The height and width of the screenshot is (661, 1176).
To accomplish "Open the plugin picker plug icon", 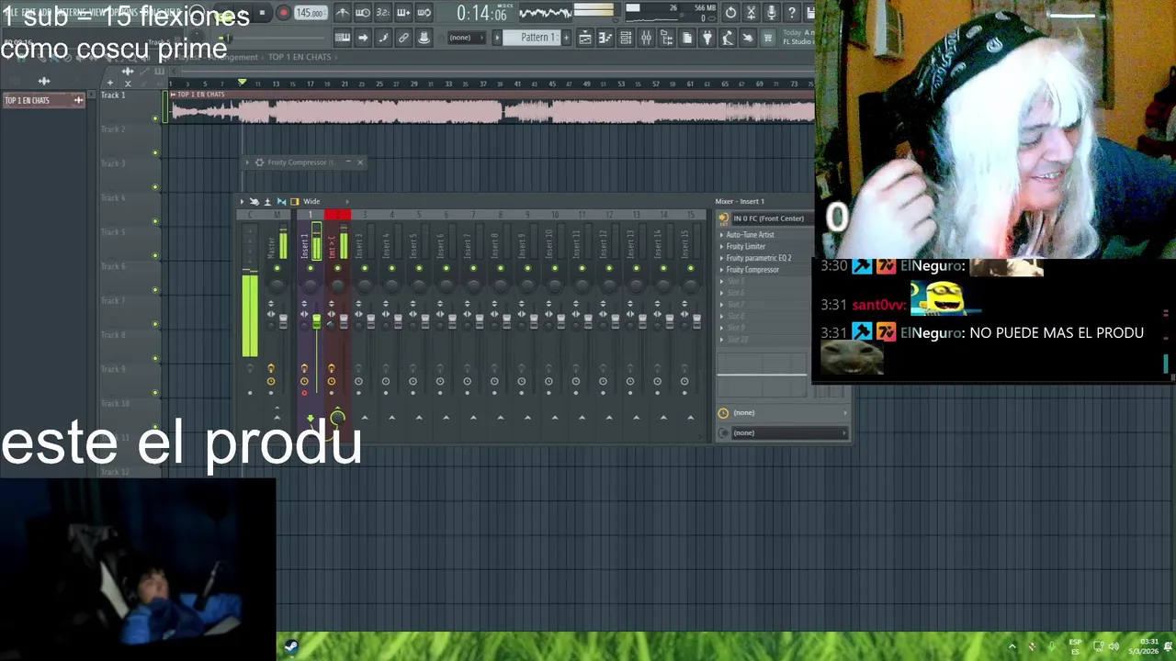I will pos(707,38).
